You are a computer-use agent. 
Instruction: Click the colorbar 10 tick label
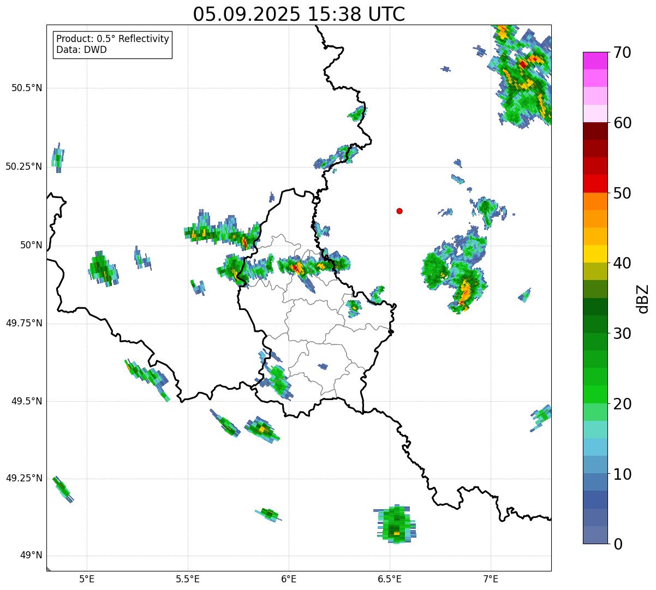point(622,474)
